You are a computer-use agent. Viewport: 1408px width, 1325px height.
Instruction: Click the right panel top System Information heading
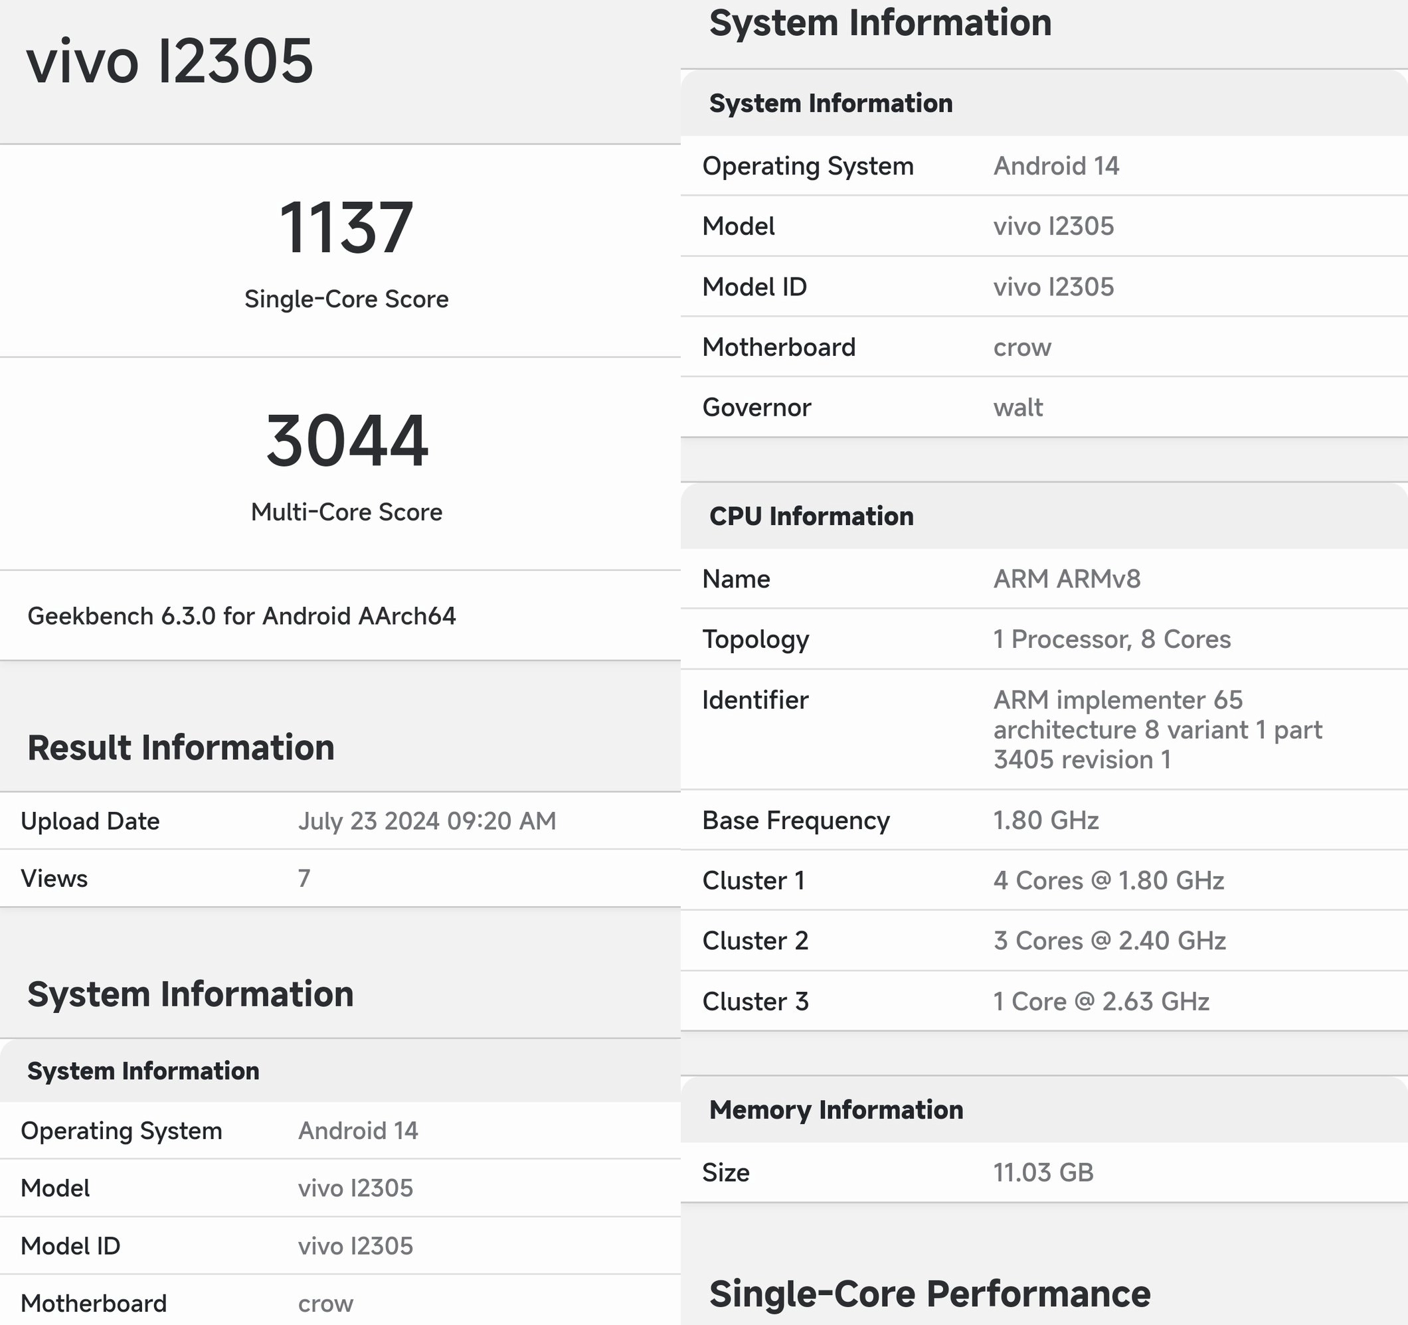(881, 23)
